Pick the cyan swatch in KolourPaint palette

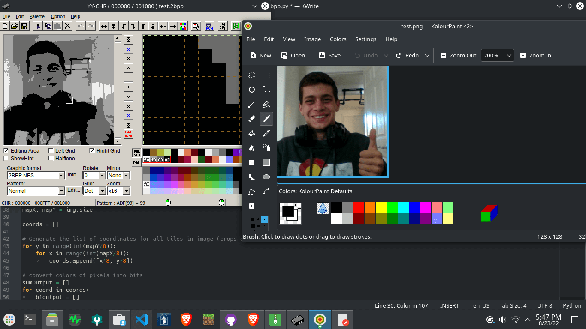[403, 208]
